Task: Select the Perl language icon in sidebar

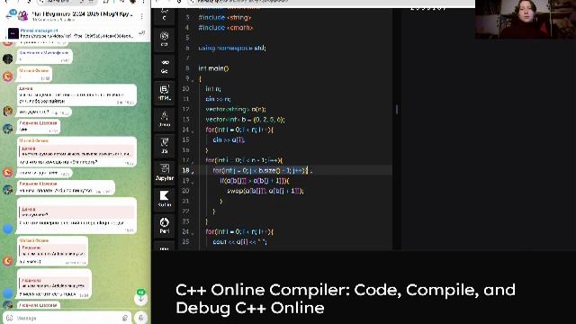Action: 164,225
